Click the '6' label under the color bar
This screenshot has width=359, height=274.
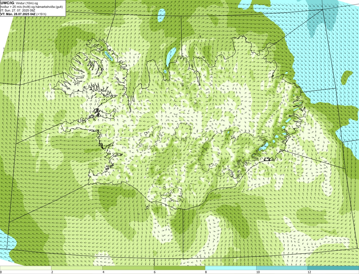[x=155, y=272]
